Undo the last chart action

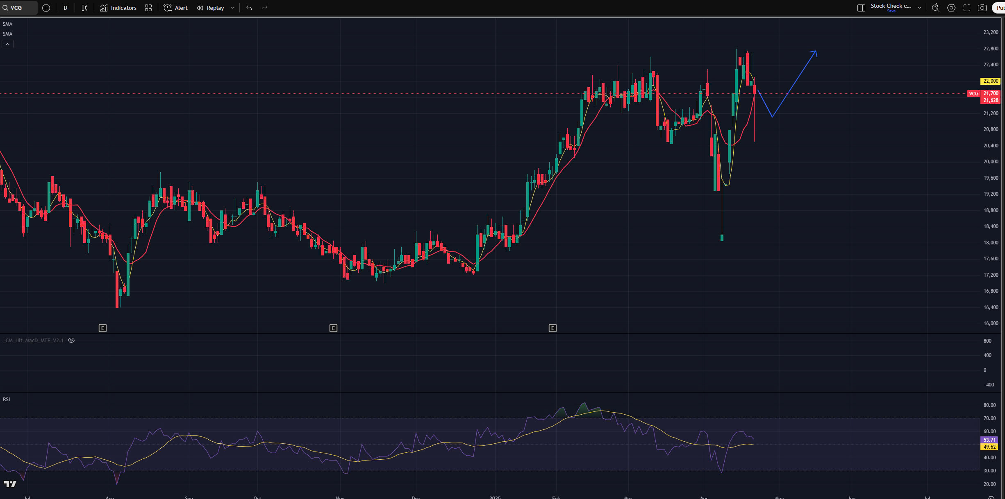[x=249, y=7]
